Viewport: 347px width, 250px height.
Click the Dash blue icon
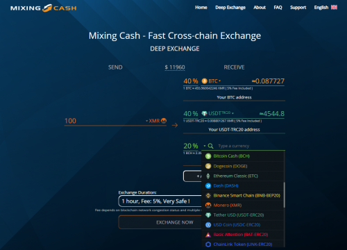point(208,185)
